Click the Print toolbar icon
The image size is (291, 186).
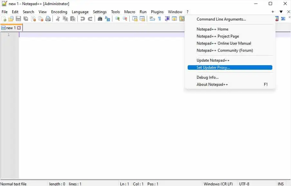pos(48,19)
